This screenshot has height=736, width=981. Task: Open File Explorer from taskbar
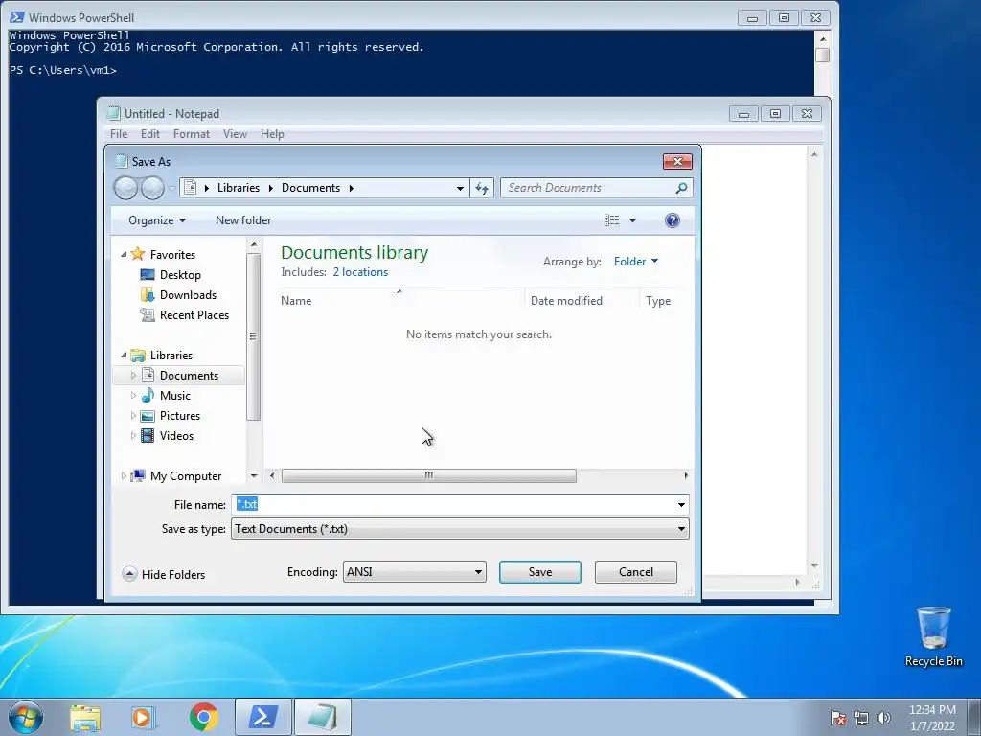point(85,717)
